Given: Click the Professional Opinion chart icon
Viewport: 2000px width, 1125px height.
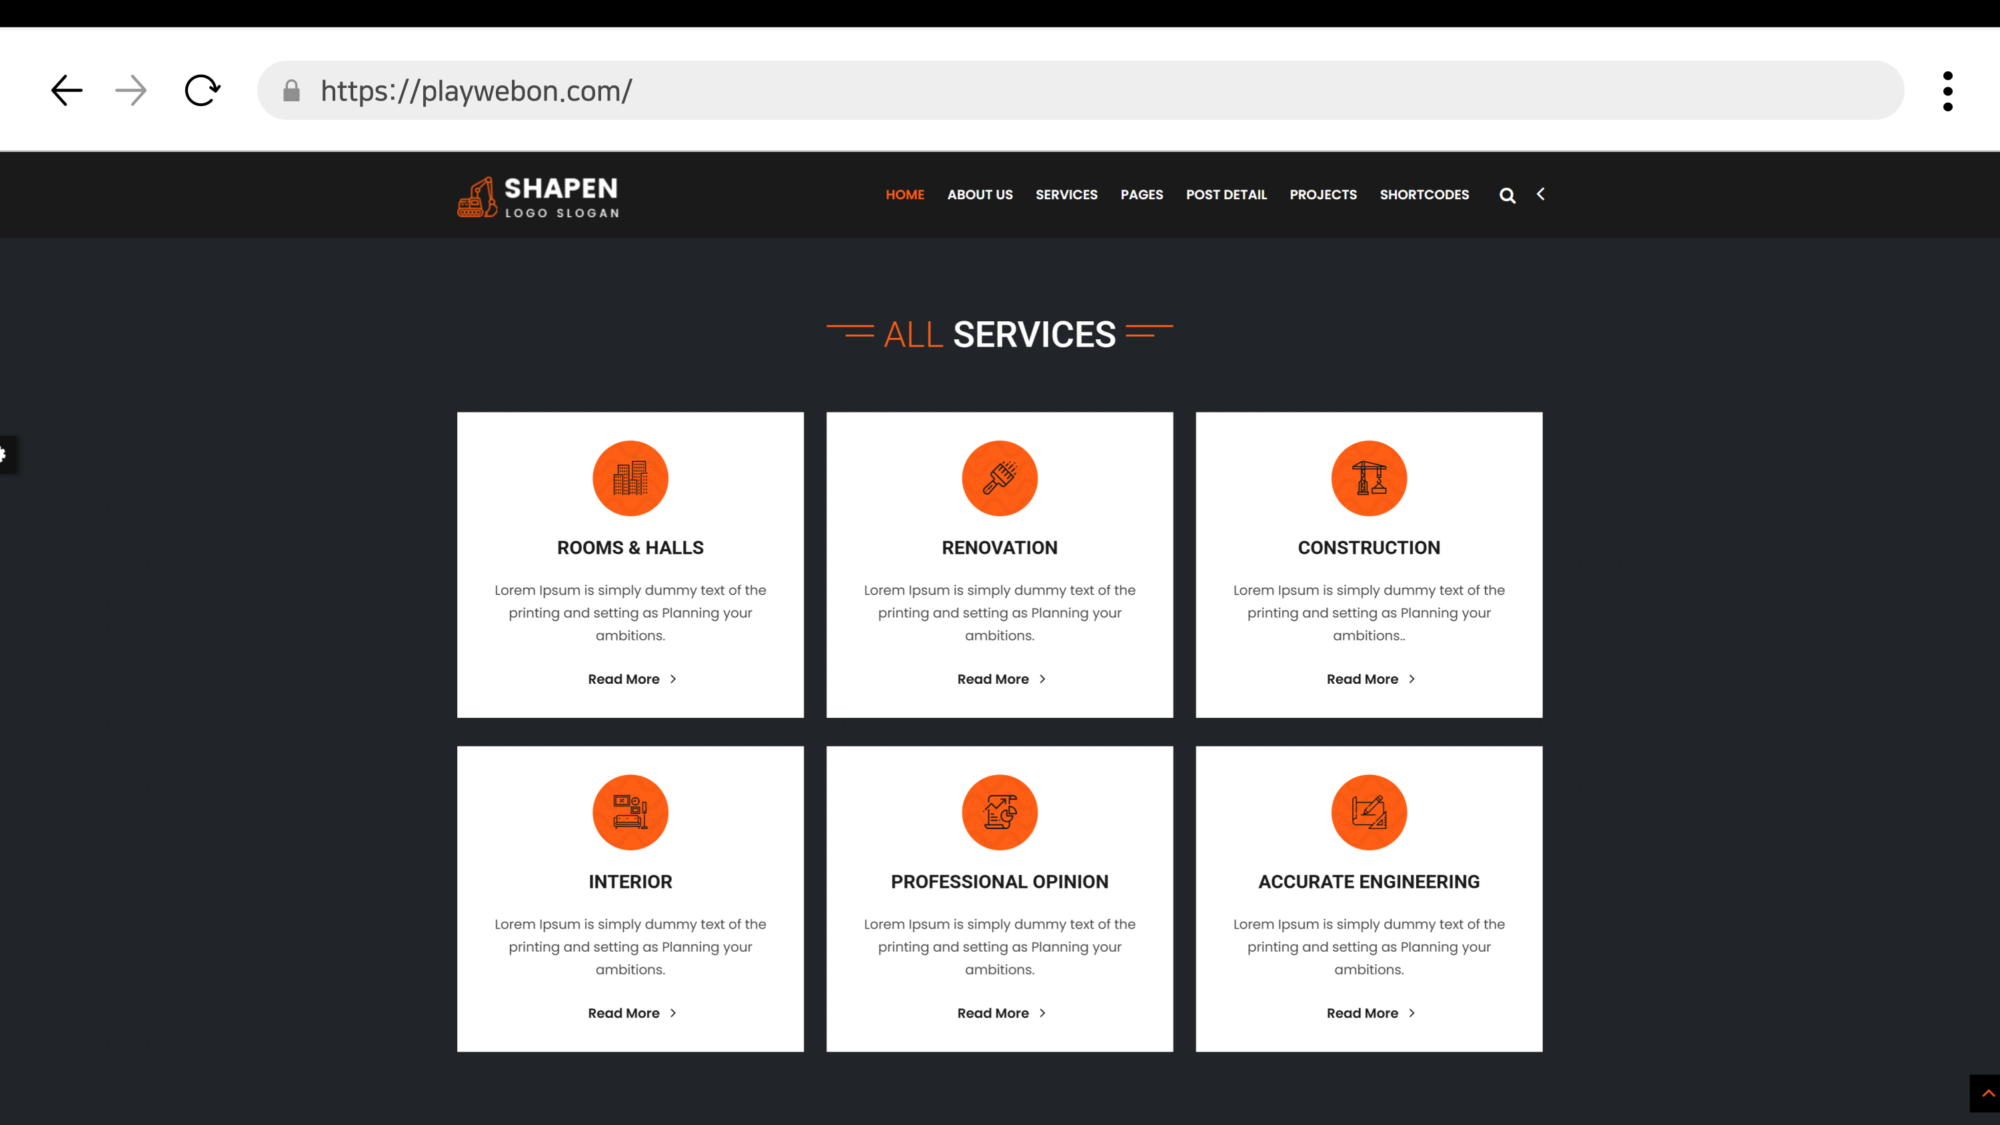Looking at the screenshot, I should coord(999,812).
